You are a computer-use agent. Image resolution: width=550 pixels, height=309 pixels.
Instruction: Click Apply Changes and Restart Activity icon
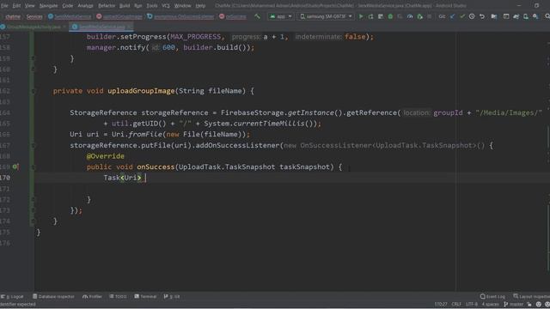click(370, 16)
